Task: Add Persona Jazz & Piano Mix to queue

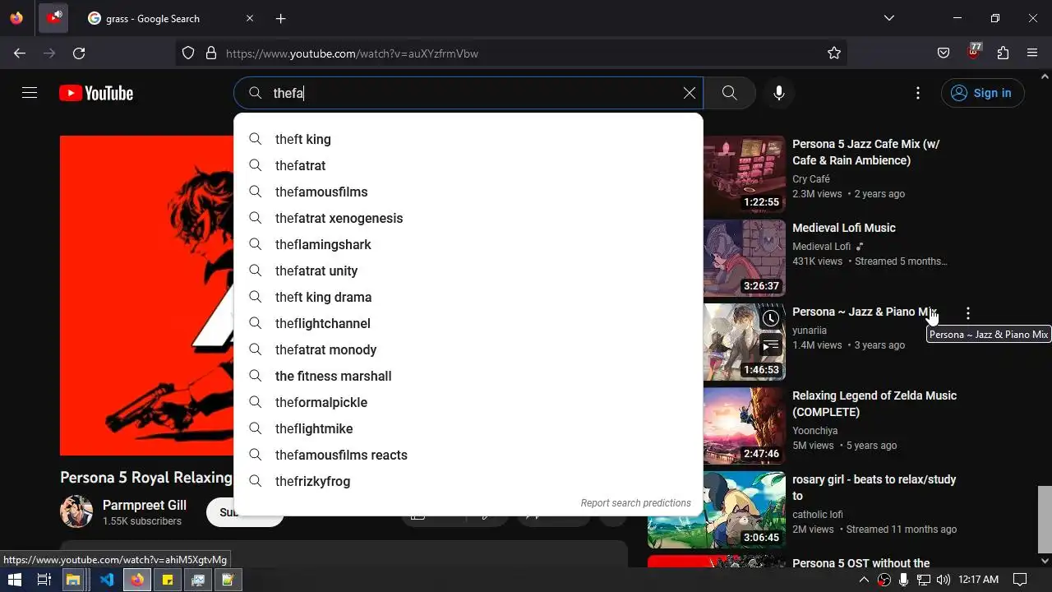Action: pyautogui.click(x=770, y=346)
